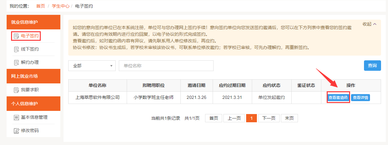
Task: Go to 首页 in breadcrumb
Action: point(40,6)
